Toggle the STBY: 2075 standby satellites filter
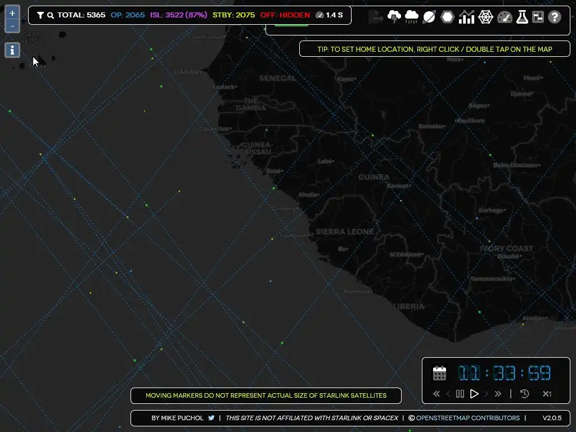 tap(233, 15)
